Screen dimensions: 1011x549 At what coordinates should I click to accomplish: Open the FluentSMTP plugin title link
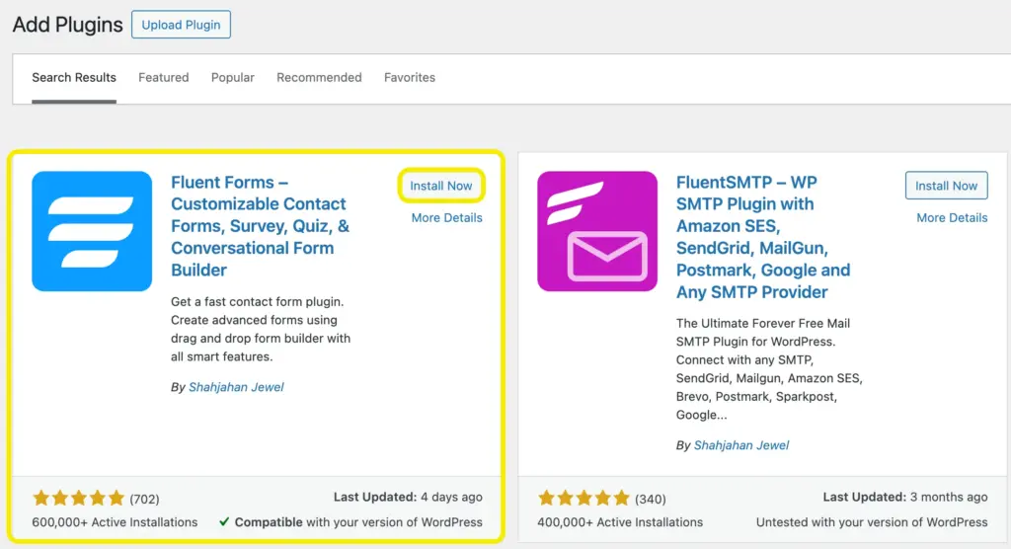[x=763, y=237]
